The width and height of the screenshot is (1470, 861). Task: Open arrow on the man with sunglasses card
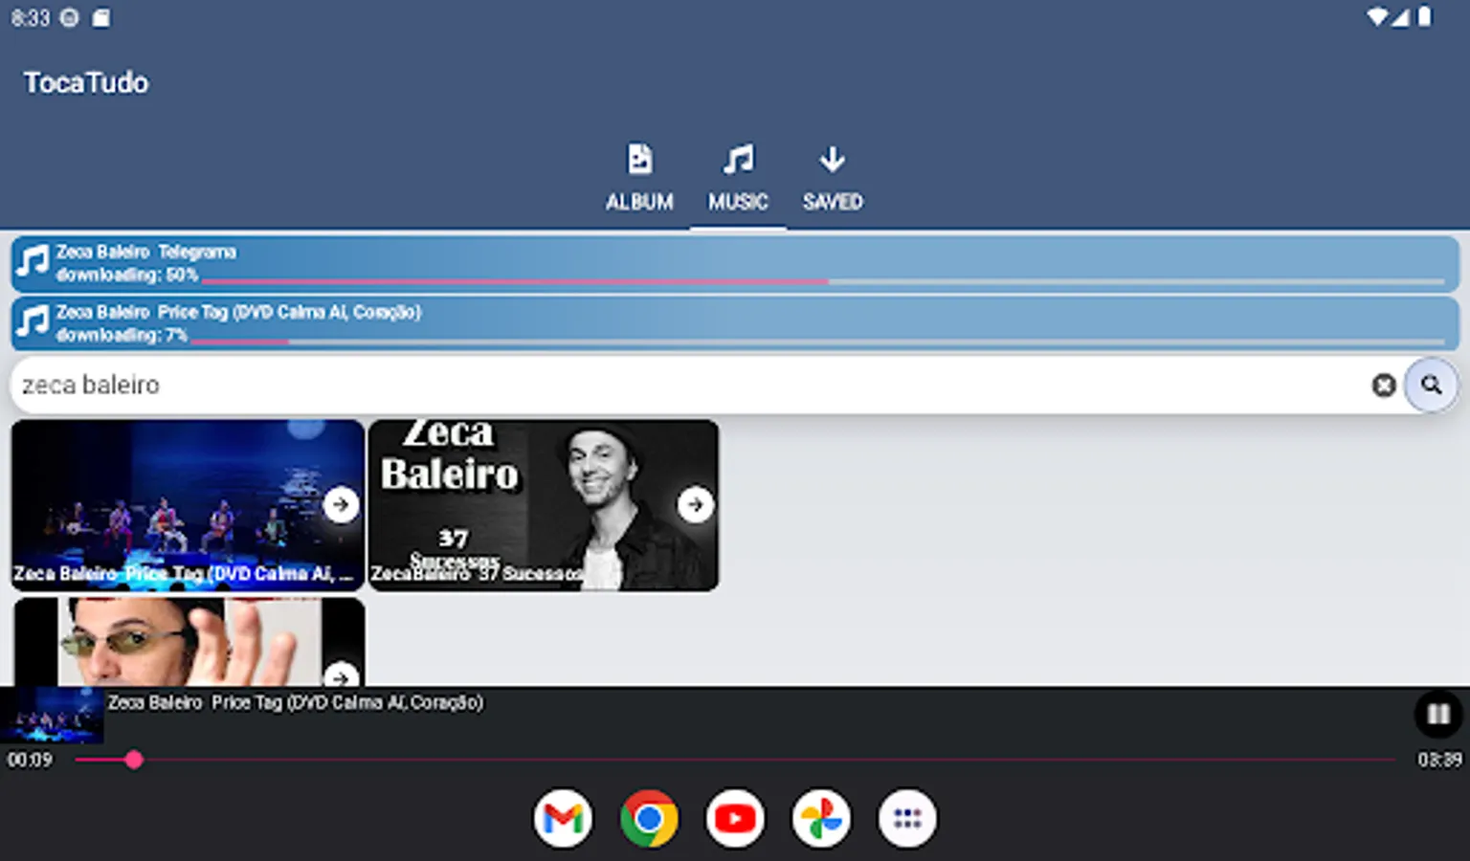pos(341,674)
